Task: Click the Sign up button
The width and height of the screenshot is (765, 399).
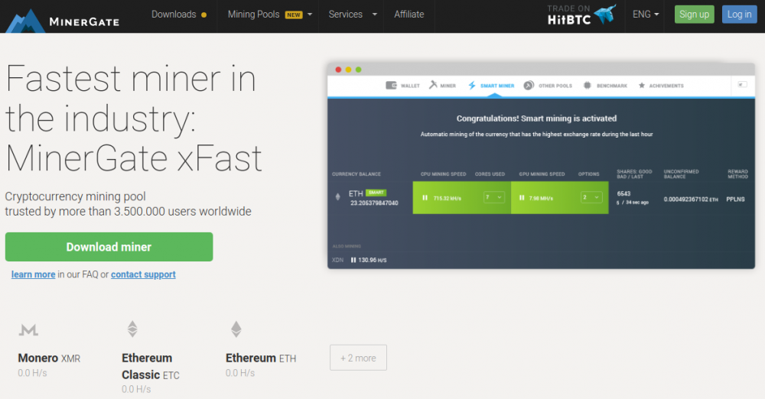Action: tap(695, 15)
